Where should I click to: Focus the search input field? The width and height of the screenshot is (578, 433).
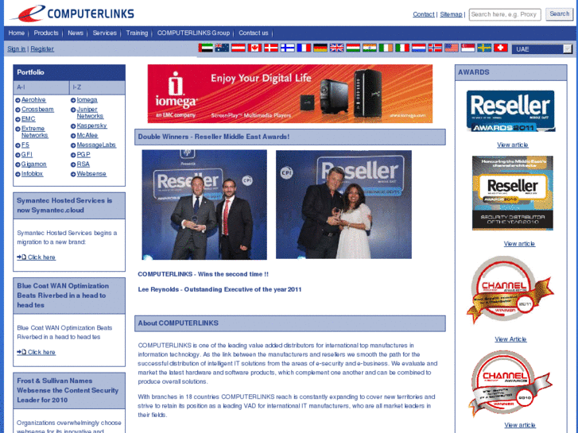click(x=505, y=14)
